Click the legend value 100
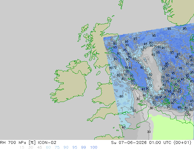This screenshot has height=150, width=194. [x=94, y=148]
